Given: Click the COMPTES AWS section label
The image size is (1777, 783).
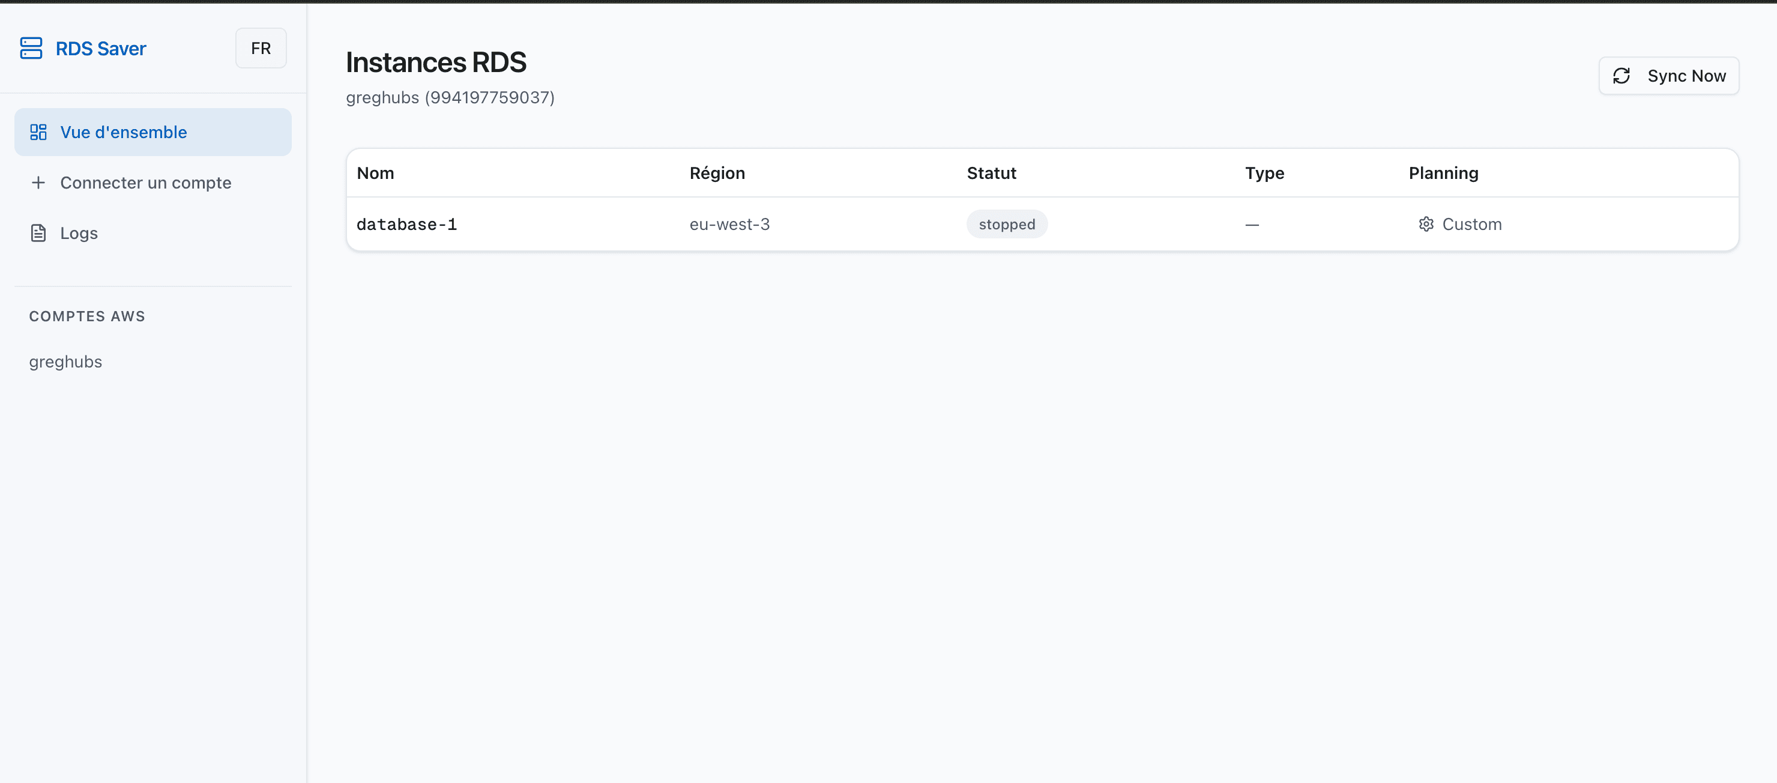Looking at the screenshot, I should 87,316.
